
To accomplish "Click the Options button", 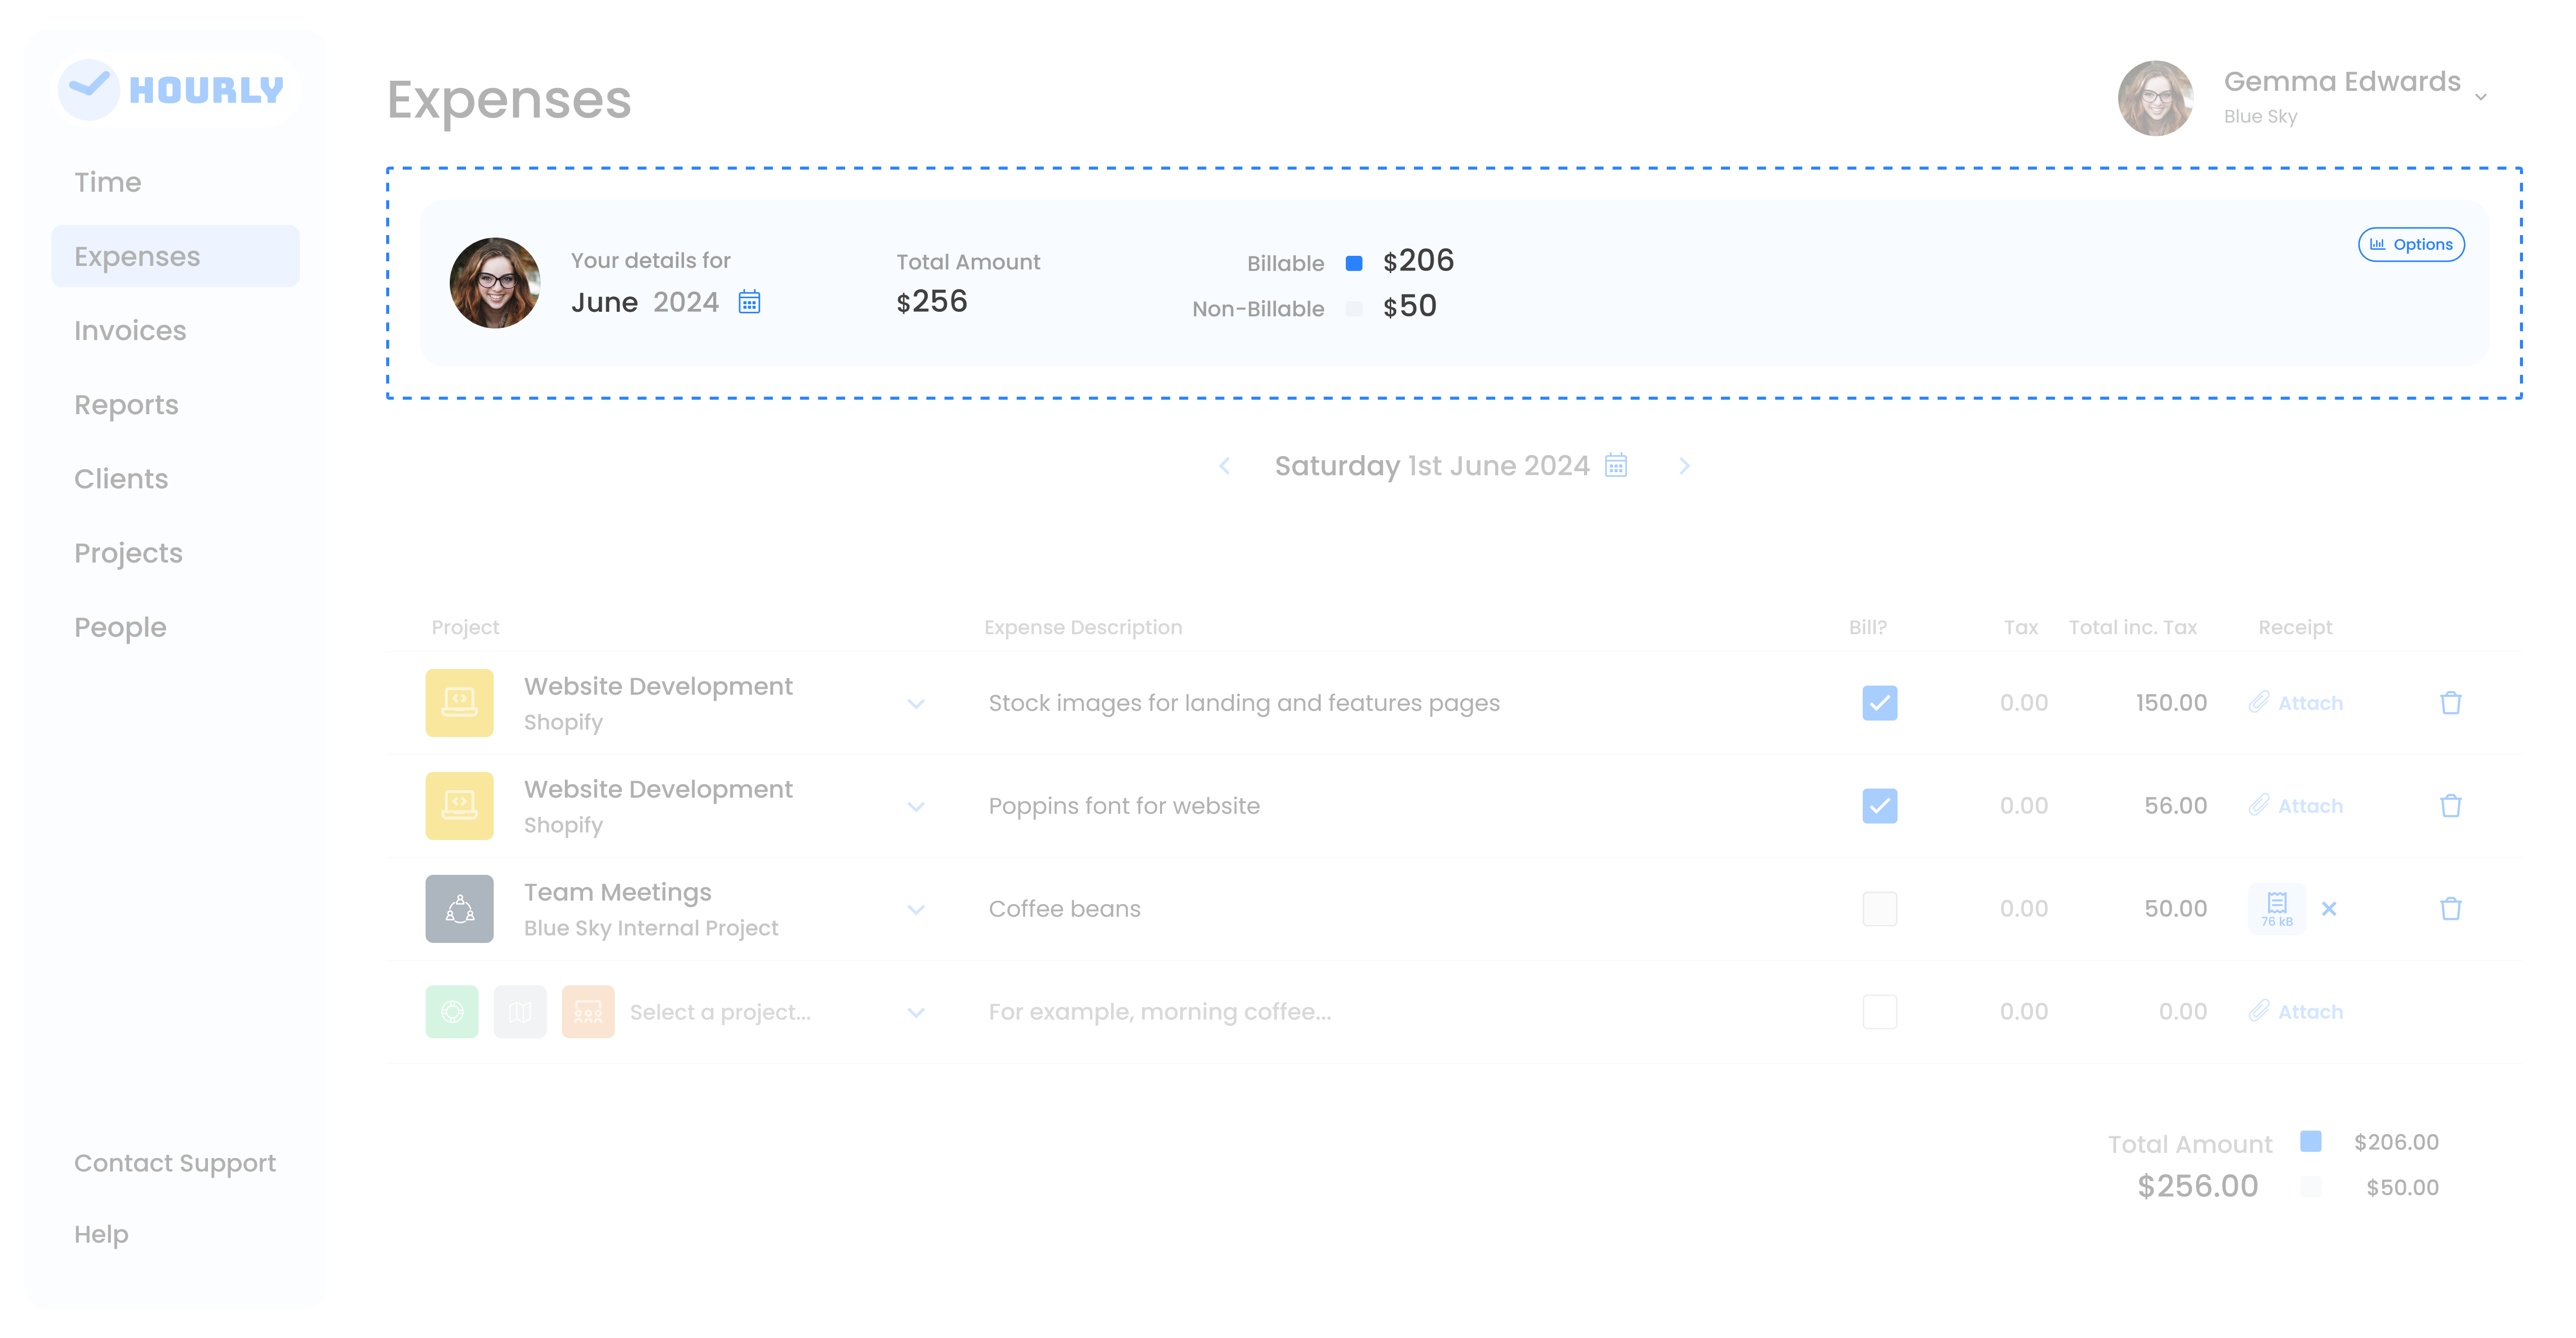I will (x=2411, y=245).
